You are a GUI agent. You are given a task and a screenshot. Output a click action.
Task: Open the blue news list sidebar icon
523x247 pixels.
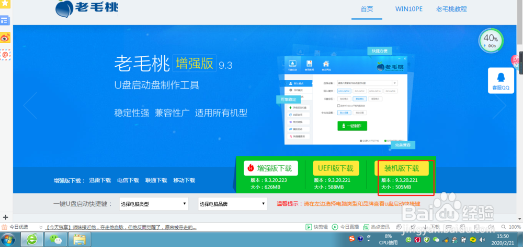(x=5, y=20)
